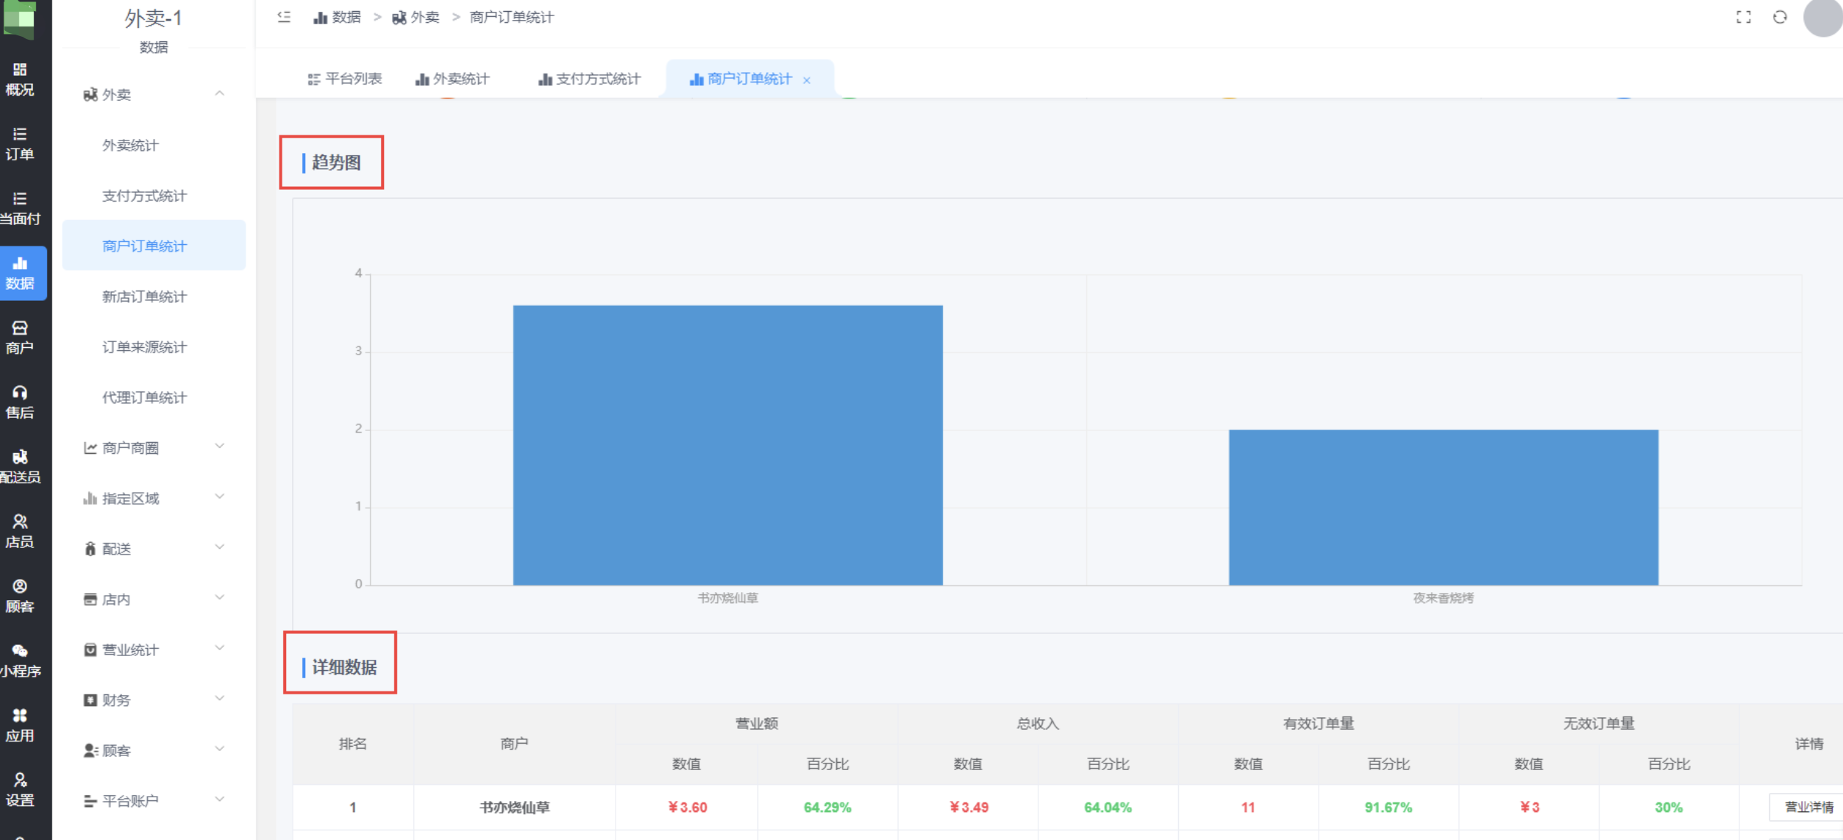This screenshot has width=1843, height=840.
Task: Click the 无效订单量 column header
Action: [1599, 723]
